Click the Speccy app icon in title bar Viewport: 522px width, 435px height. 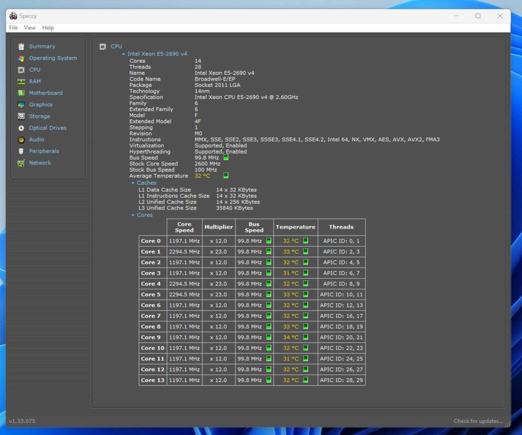13,16
